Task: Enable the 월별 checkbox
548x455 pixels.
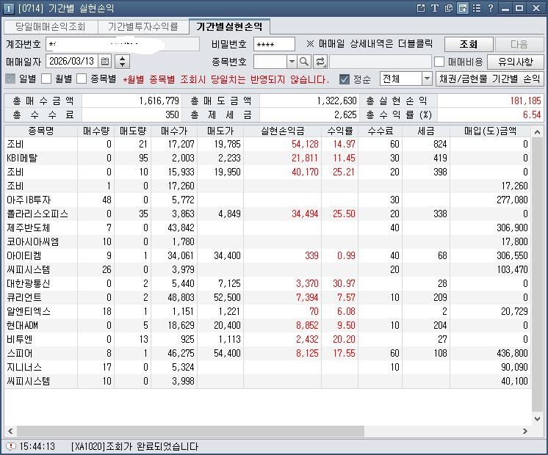Action: [46, 79]
